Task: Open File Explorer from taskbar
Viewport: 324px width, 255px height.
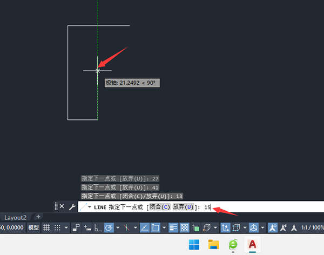Action: tap(213, 244)
